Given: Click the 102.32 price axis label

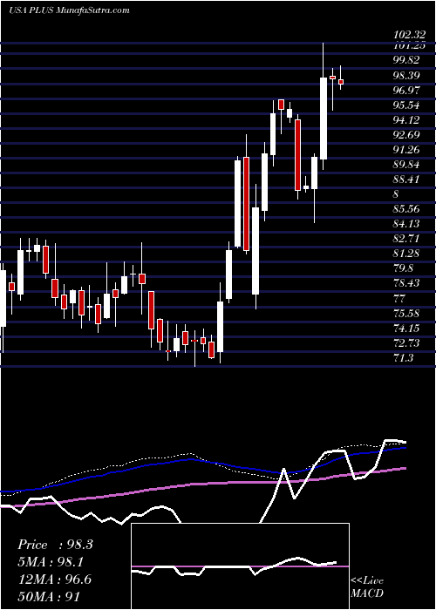Looking at the screenshot, I should pyautogui.click(x=407, y=36).
